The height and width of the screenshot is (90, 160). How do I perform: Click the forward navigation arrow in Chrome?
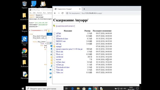(x=59, y=13)
